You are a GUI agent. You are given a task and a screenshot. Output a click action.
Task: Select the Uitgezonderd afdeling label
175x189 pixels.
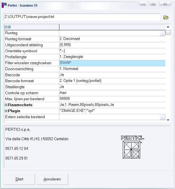(24, 45)
